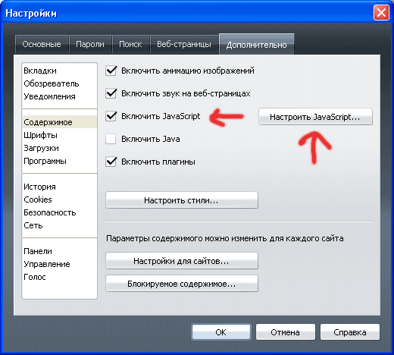
Task: Switch to the 'Основные' tab
Action: coord(42,44)
